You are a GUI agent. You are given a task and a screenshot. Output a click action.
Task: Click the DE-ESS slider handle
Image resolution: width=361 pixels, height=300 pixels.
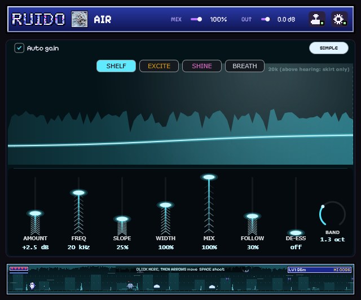(296, 232)
